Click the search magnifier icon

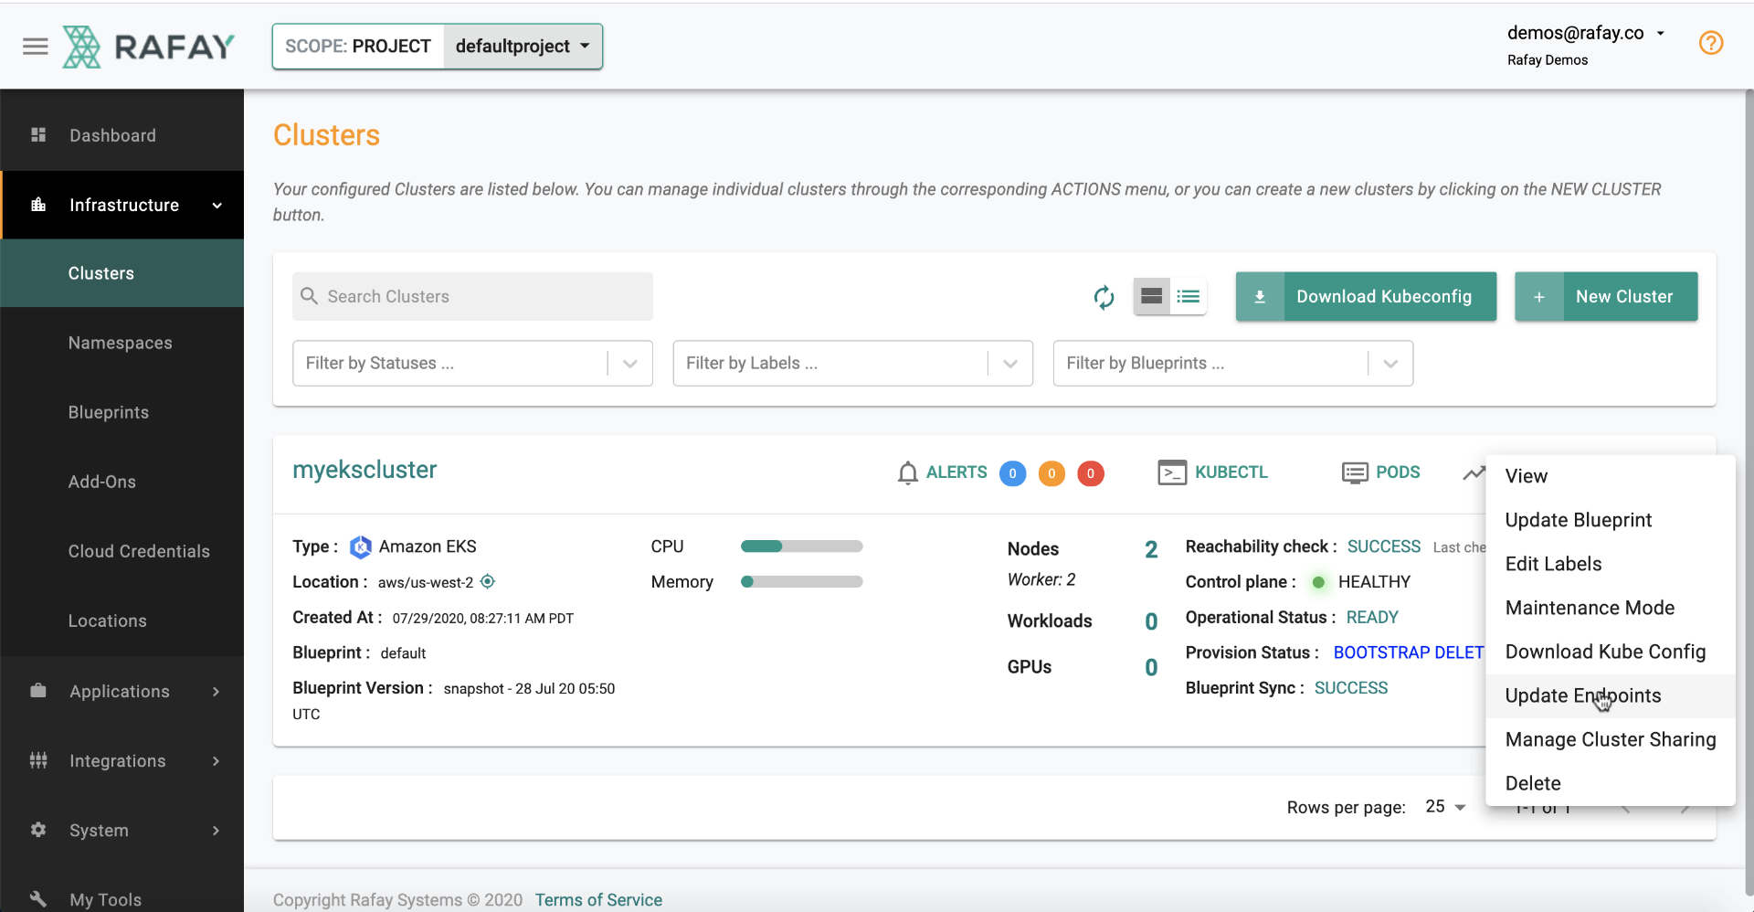pyautogui.click(x=309, y=296)
